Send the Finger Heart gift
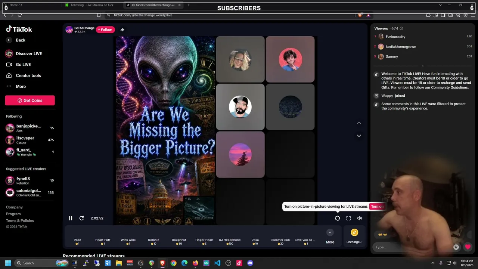This screenshot has height=269, width=478. [204, 238]
